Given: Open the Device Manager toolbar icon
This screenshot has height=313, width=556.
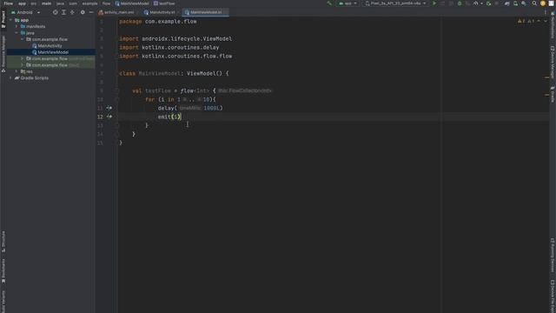Looking at the screenshot, I should pos(515,3).
